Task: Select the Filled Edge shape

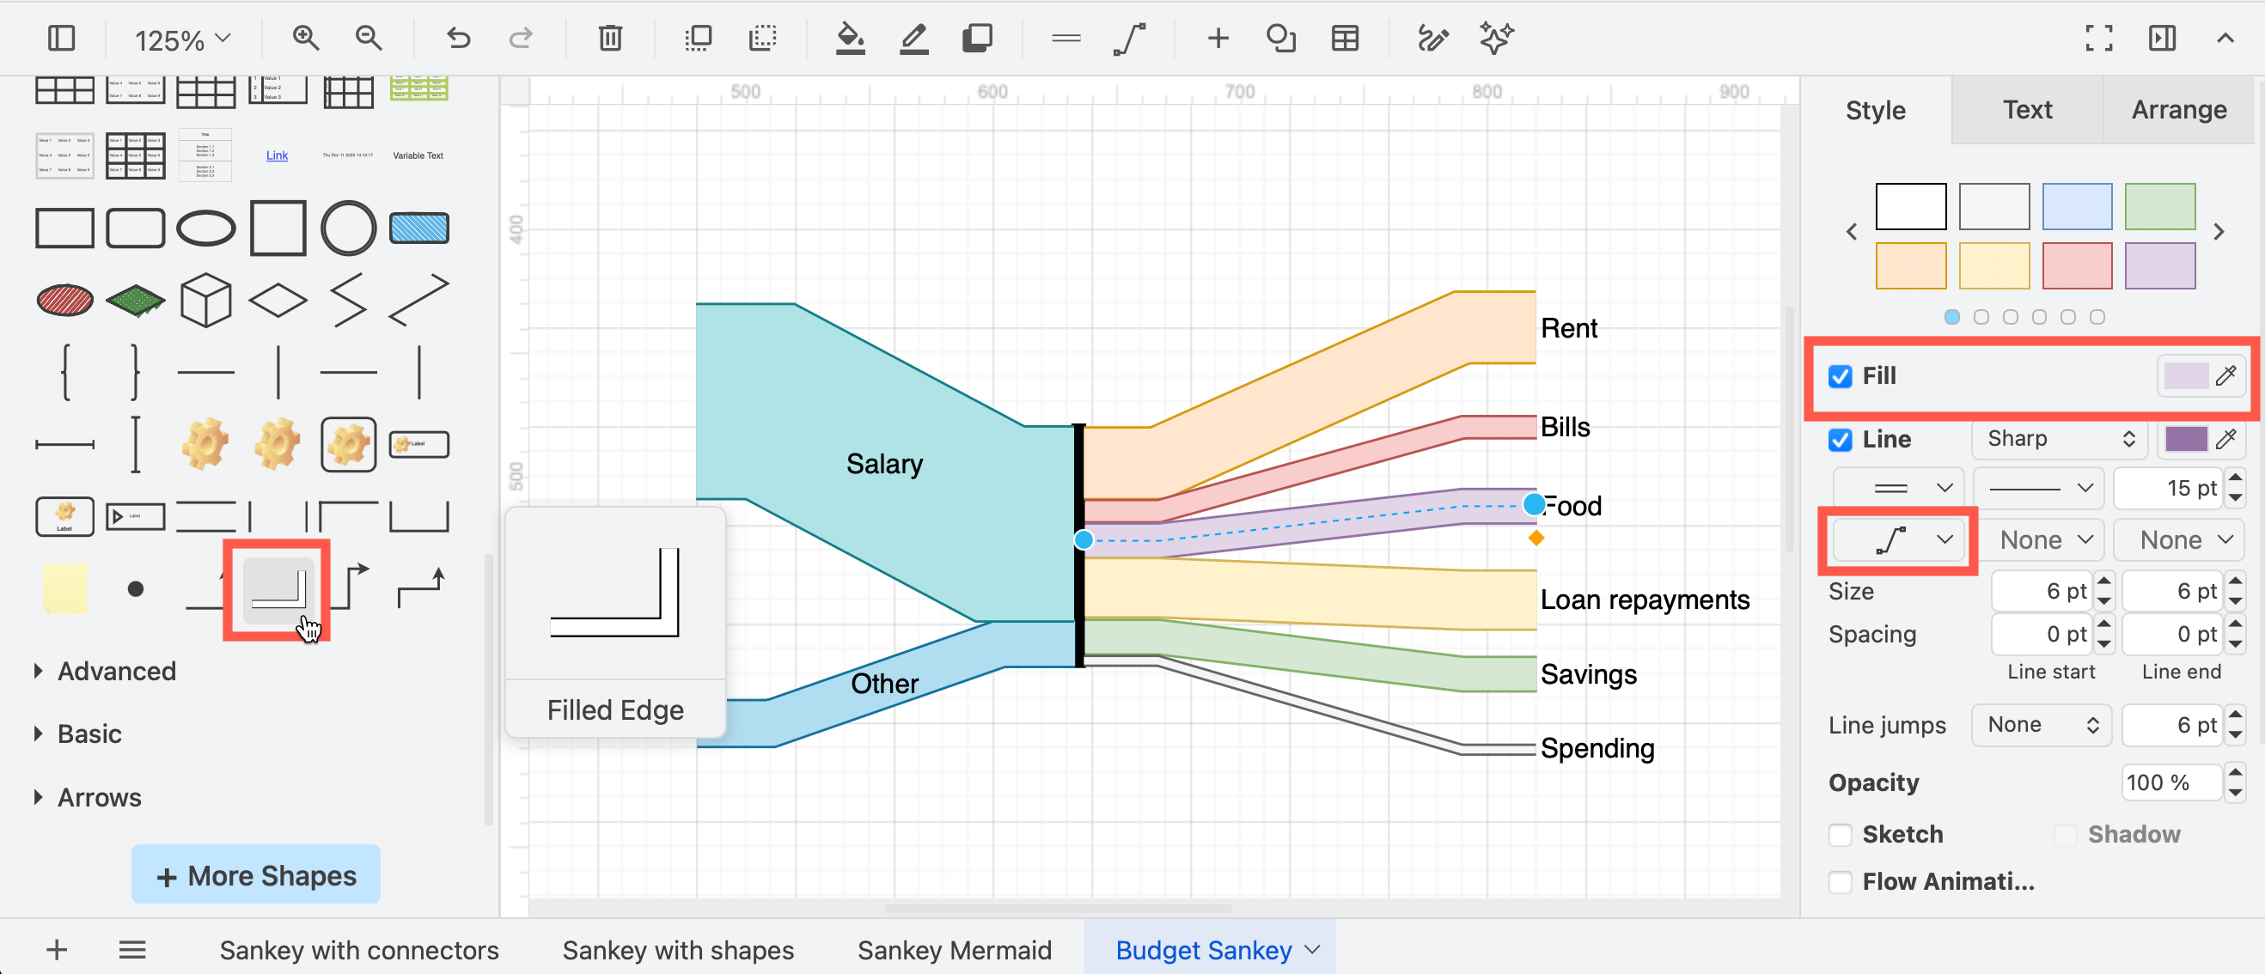Action: point(277,589)
